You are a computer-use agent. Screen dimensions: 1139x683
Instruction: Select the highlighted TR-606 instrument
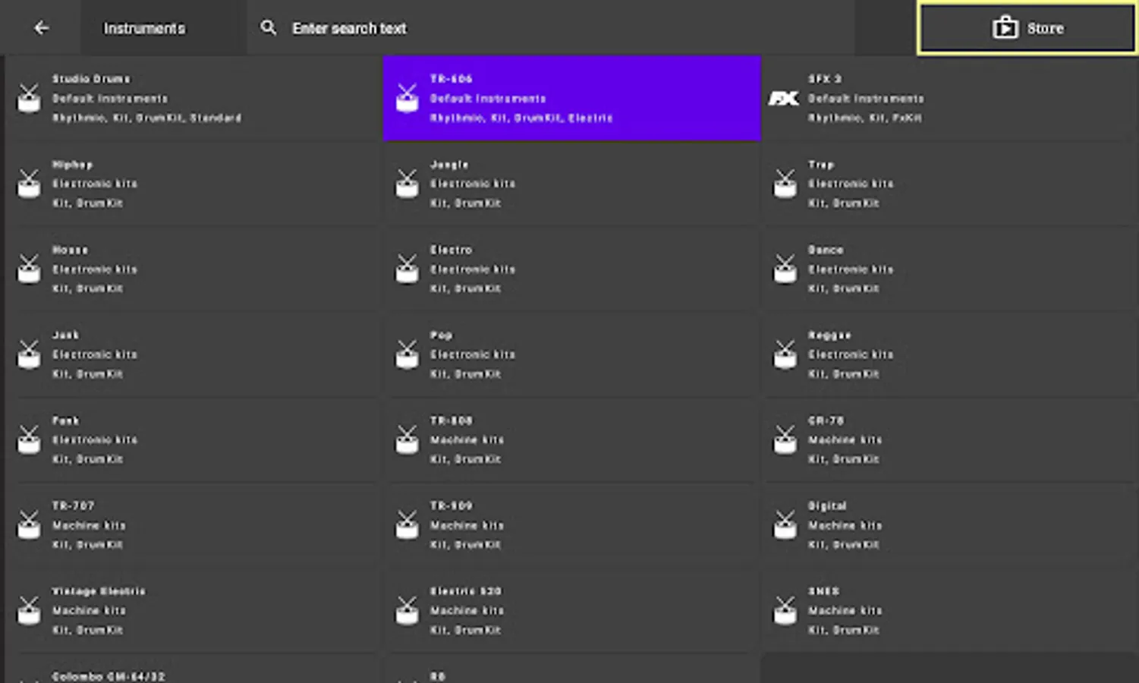point(571,99)
